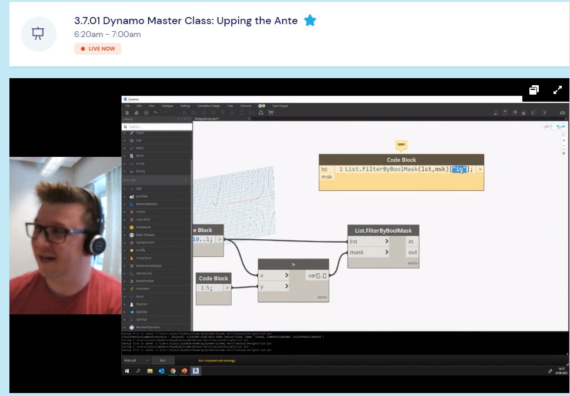The width and height of the screenshot is (570, 396).
Task: Click the highlighted "in" text in Code Block
Action: point(459,169)
